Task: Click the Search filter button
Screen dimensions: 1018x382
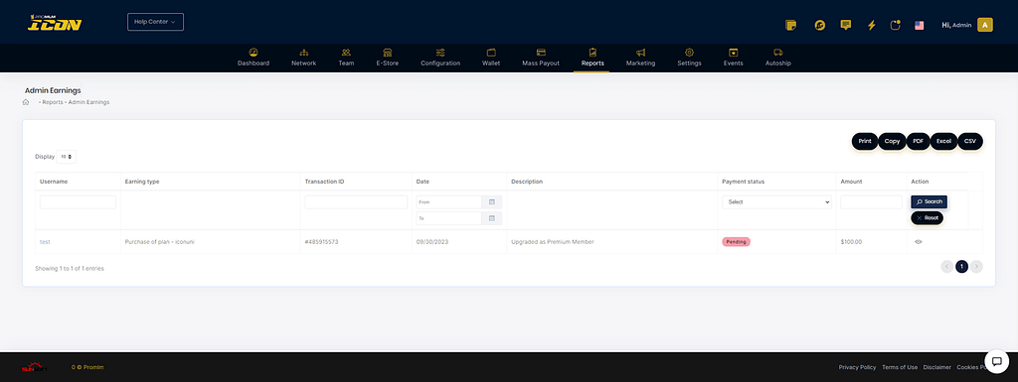Action: (x=930, y=202)
